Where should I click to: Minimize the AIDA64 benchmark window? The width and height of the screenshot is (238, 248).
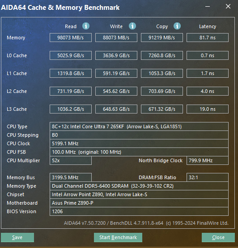point(208,7)
